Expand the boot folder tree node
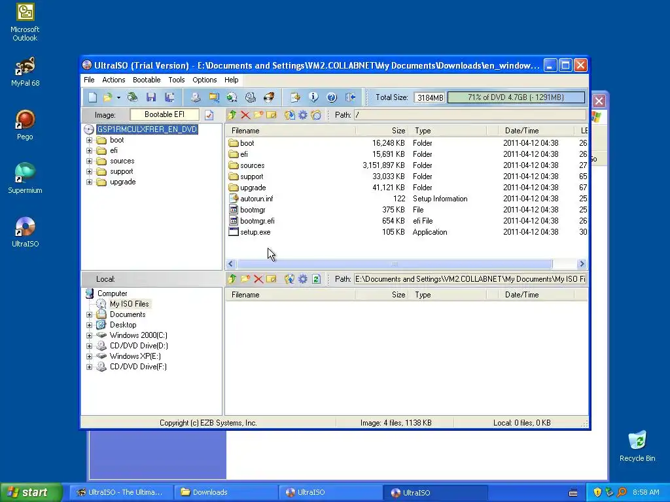Viewport: 670px width, 502px height. point(89,140)
